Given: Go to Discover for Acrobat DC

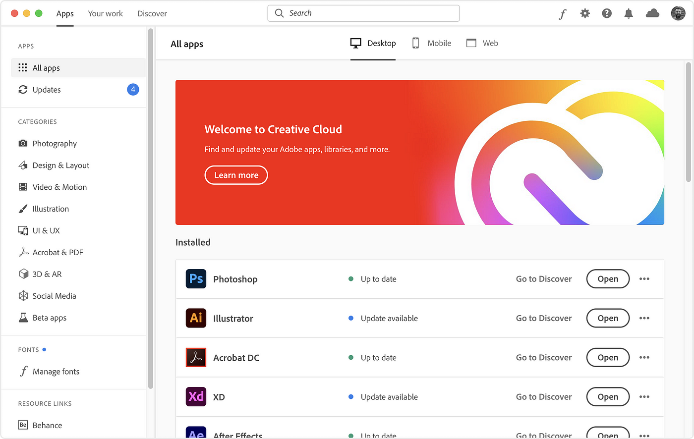Looking at the screenshot, I should tap(544, 357).
